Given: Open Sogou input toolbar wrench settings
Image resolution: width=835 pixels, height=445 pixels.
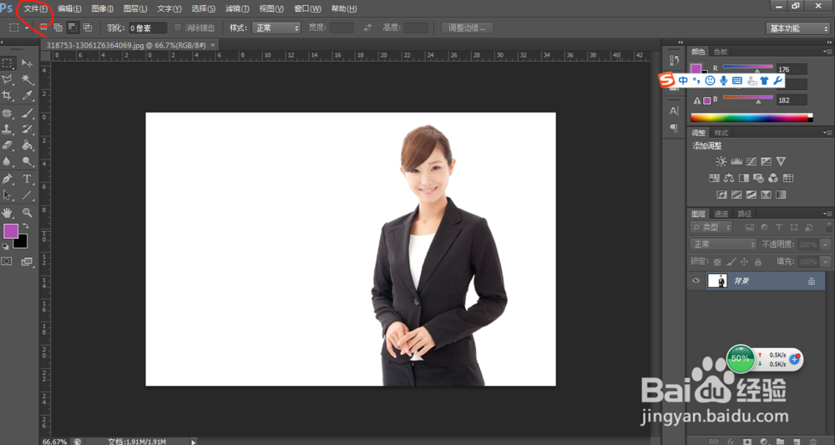Looking at the screenshot, I should click(778, 80).
